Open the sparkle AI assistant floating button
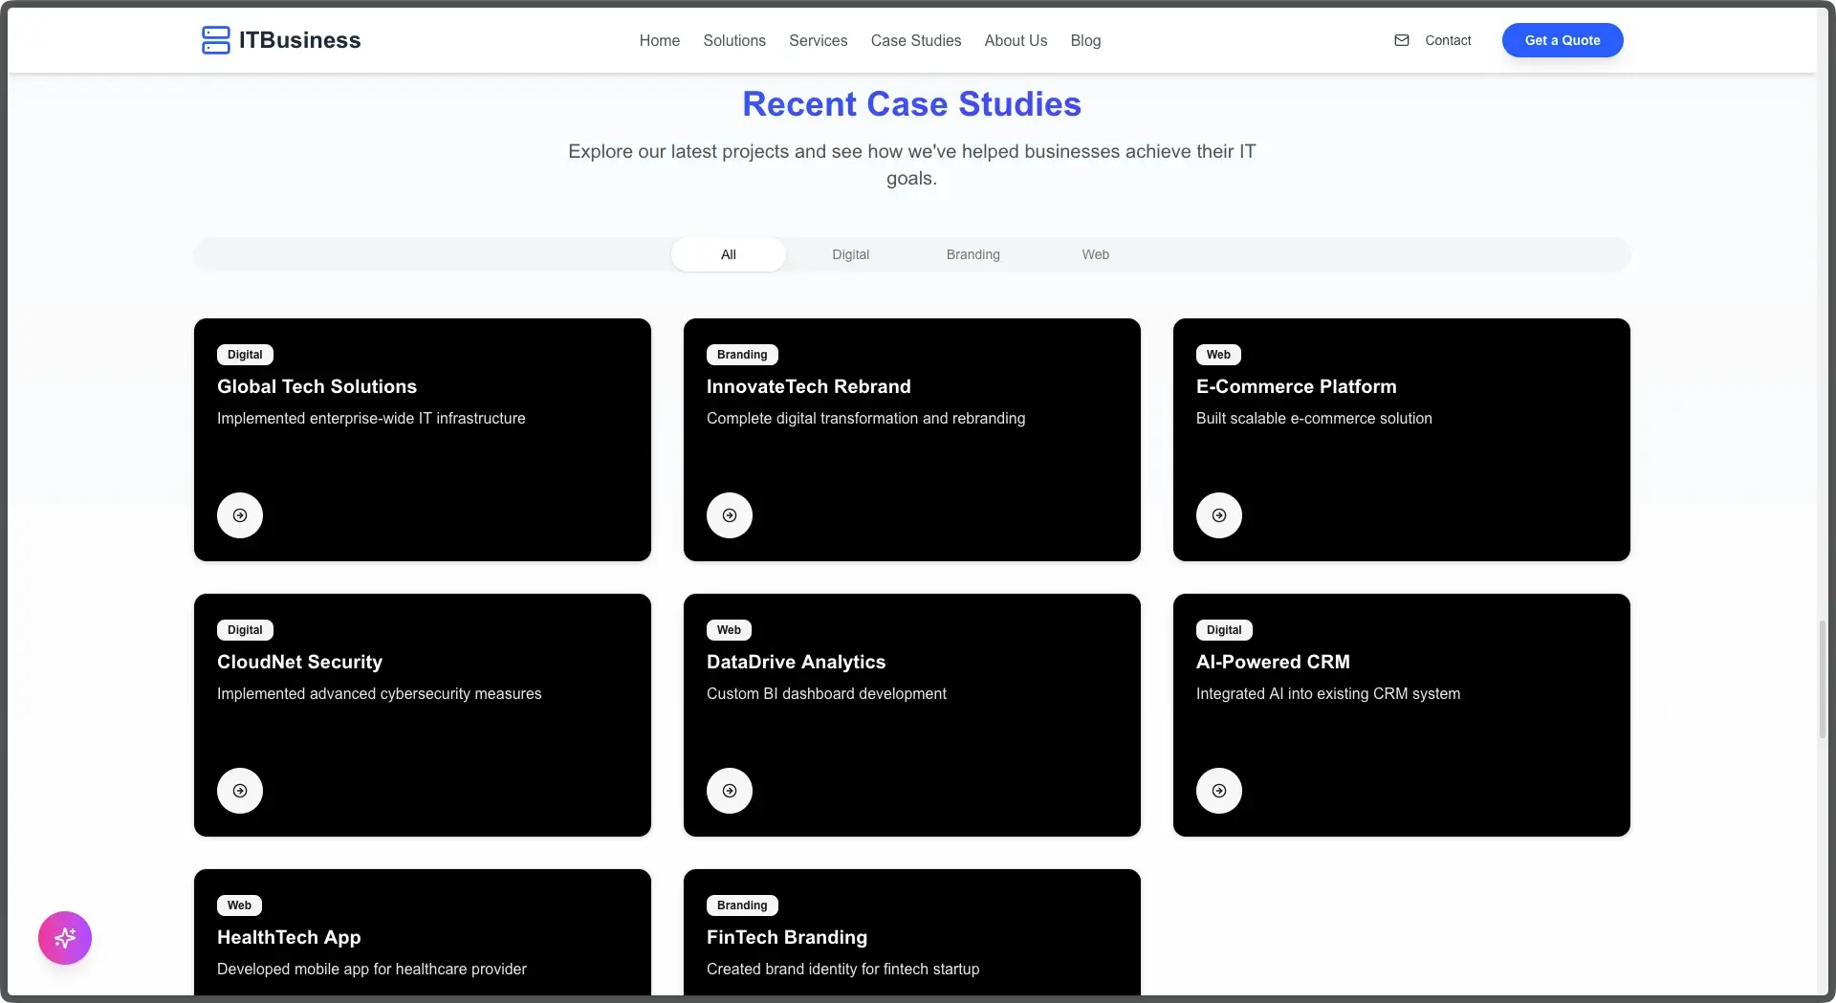 [65, 938]
